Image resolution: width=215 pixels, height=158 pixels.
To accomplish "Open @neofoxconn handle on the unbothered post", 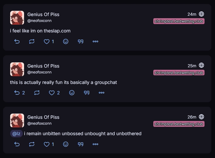I will (39, 123).
